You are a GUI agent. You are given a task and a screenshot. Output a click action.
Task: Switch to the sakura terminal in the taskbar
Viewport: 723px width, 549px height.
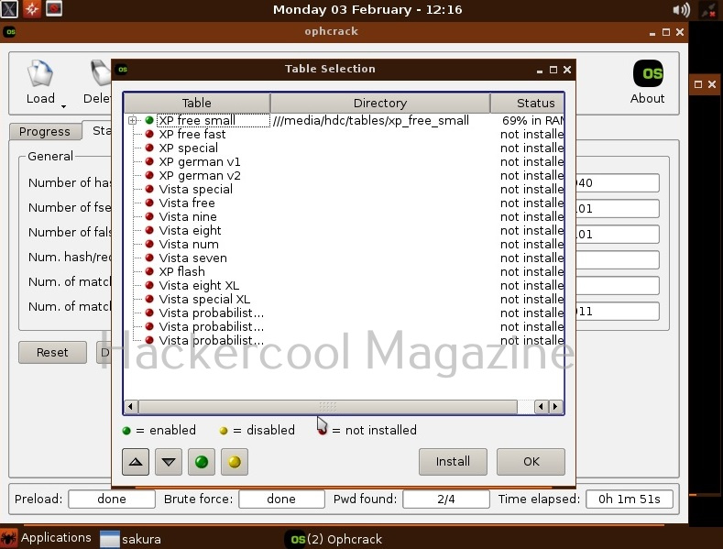coord(130,539)
